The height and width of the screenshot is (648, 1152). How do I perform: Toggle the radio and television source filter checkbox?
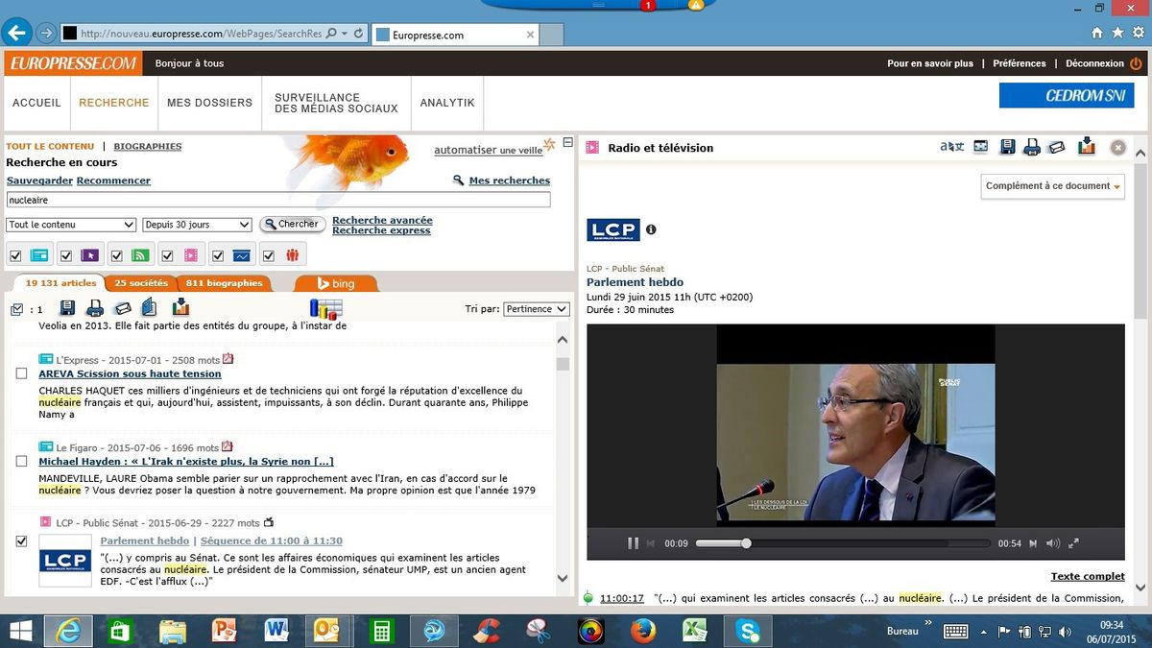[168, 255]
